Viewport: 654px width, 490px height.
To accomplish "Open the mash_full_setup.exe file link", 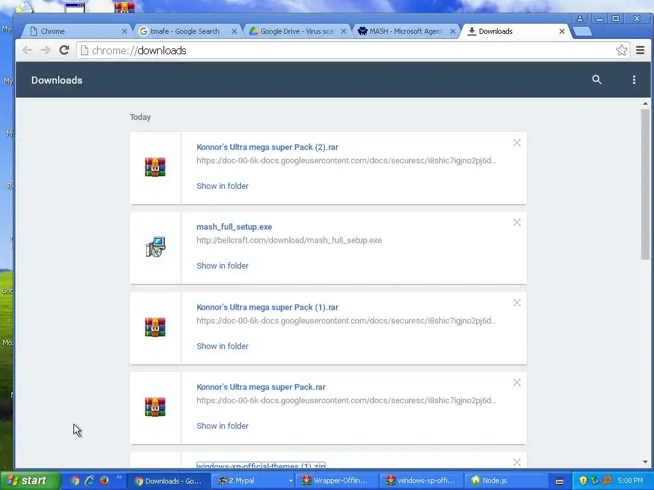I will 234,226.
